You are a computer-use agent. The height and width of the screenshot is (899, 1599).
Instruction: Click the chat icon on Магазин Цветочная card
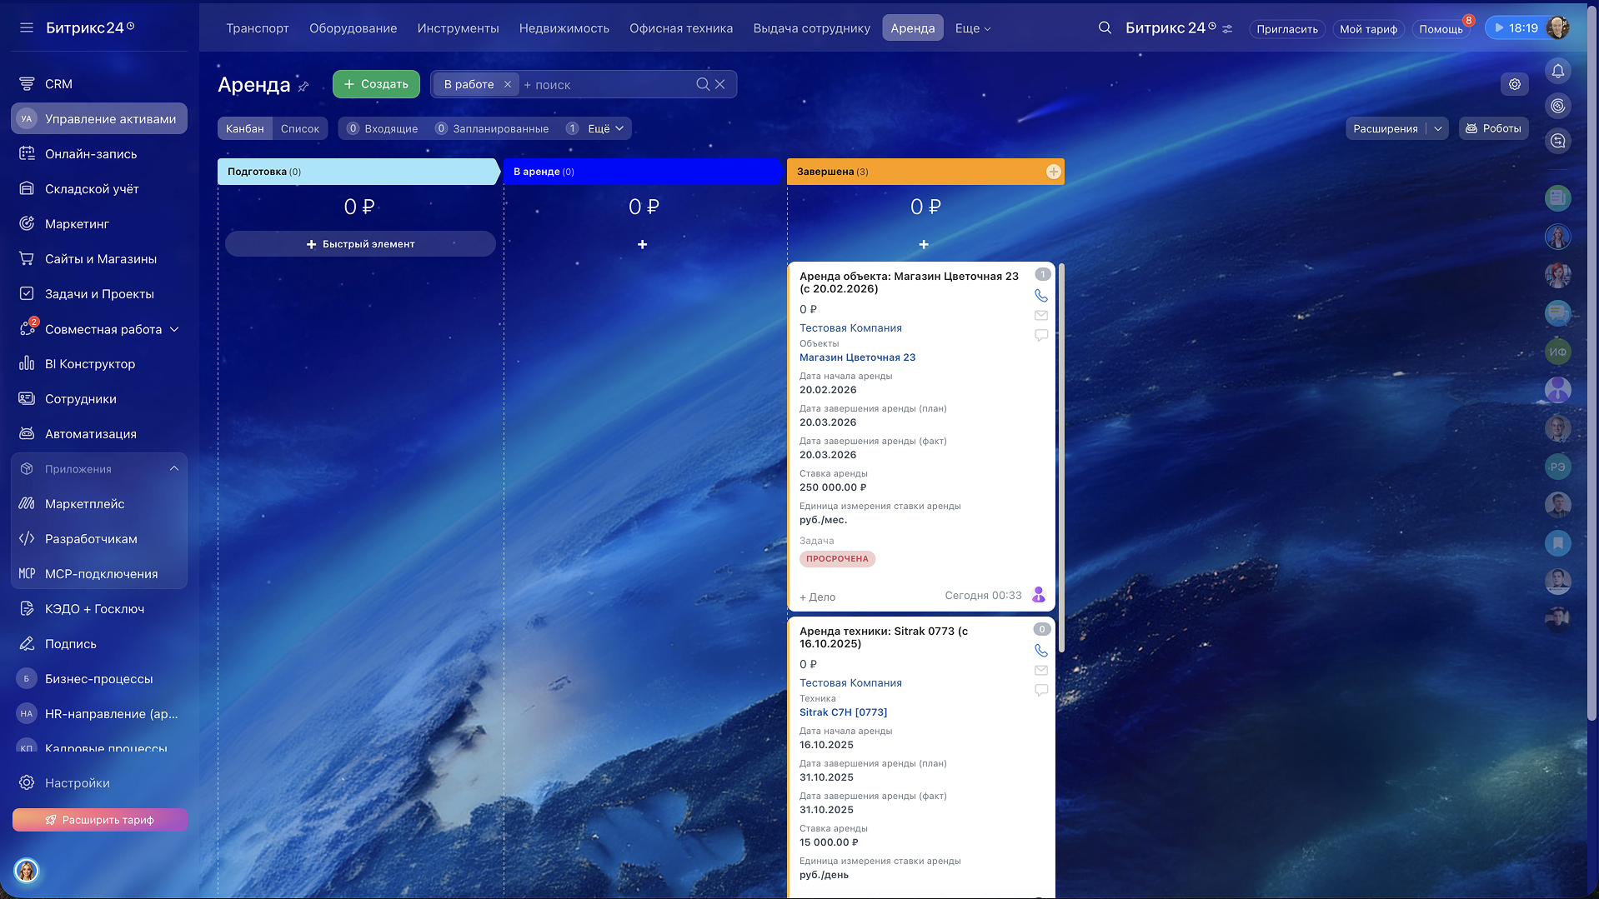click(1041, 336)
